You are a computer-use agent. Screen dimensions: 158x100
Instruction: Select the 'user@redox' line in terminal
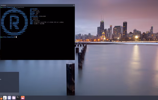(34, 9)
